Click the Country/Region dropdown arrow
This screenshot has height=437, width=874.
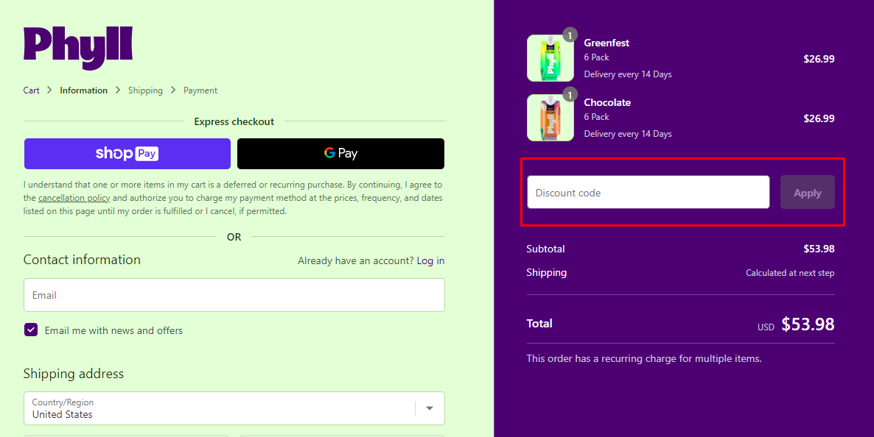click(x=430, y=408)
